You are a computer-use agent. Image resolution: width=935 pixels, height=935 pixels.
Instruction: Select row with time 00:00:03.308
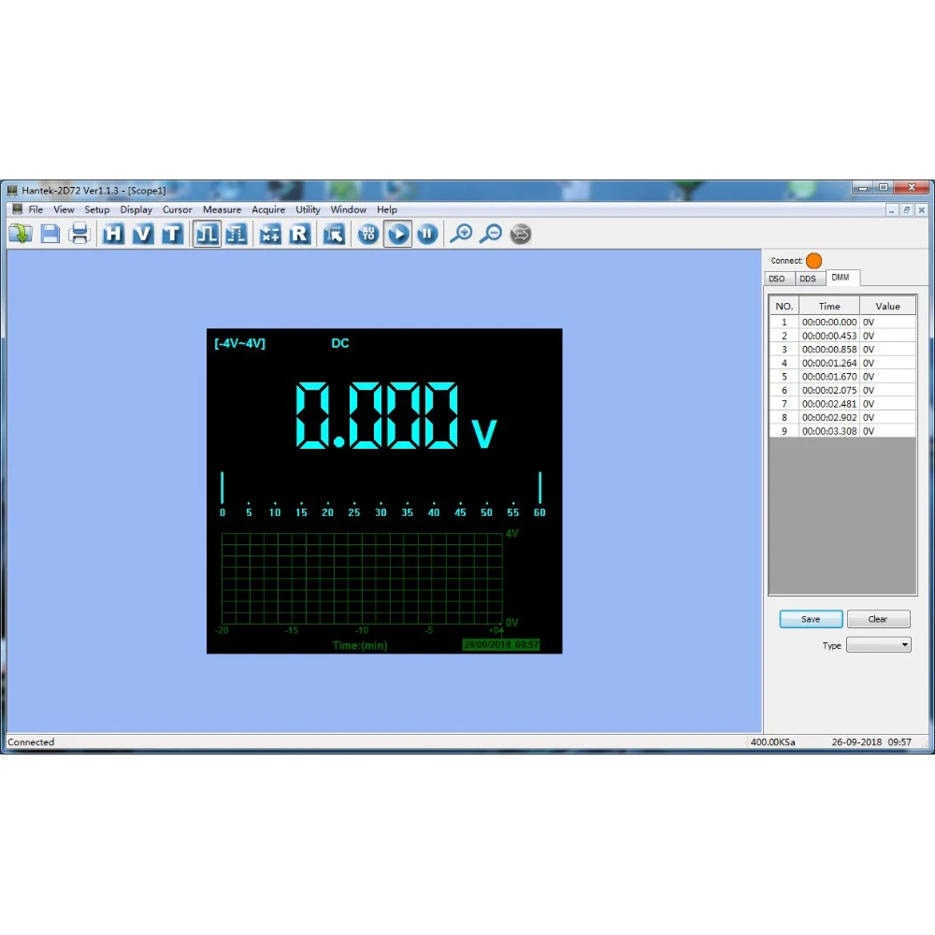point(842,431)
